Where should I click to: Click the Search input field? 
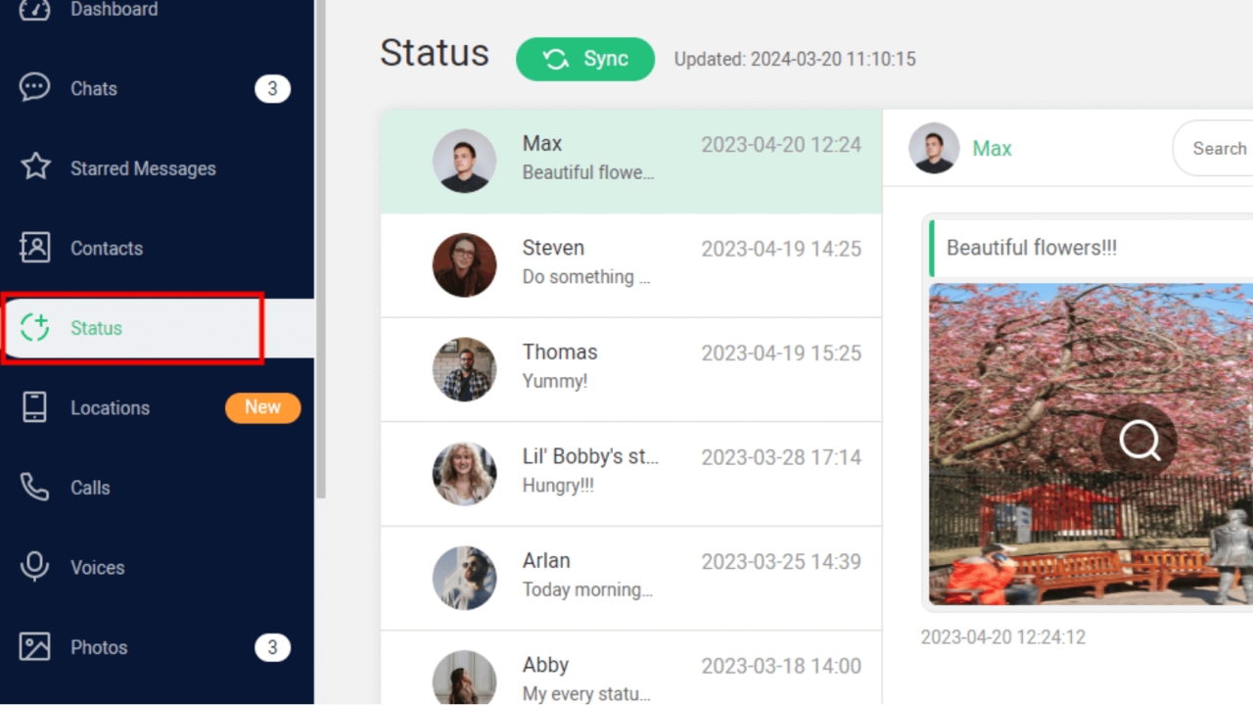tap(1213, 149)
